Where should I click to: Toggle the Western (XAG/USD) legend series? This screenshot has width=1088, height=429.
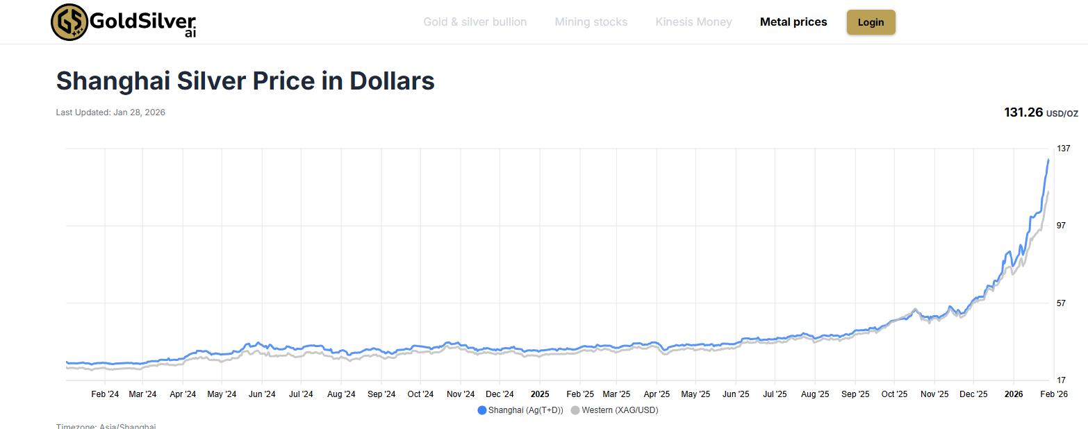point(614,410)
